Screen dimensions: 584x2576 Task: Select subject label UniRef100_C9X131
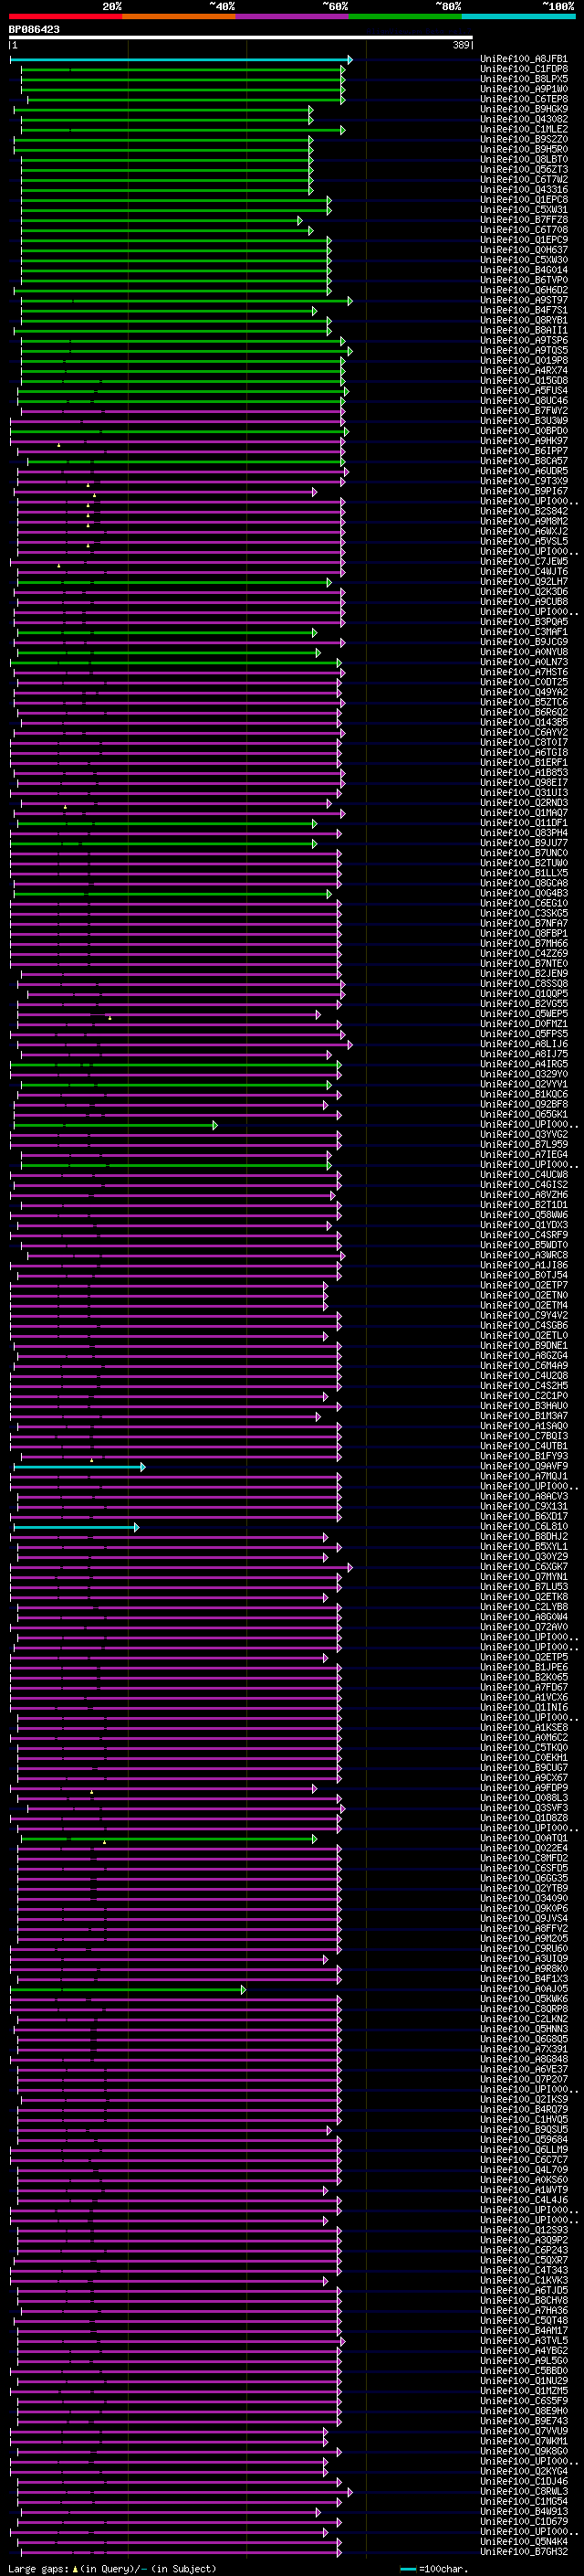click(x=523, y=1506)
